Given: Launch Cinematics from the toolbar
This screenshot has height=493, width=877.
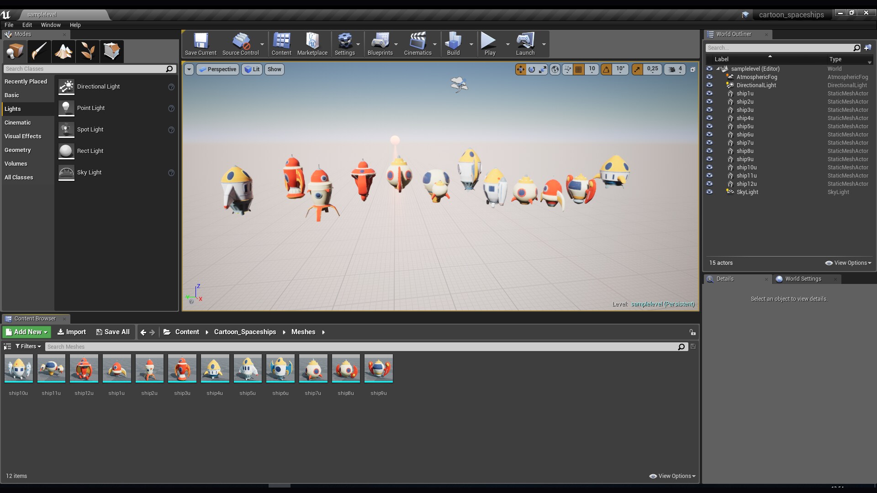Looking at the screenshot, I should 417,43.
